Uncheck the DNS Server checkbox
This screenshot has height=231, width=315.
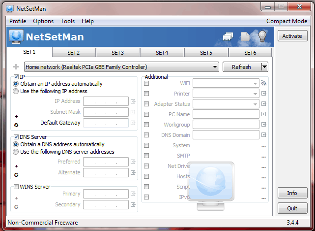coord(16,137)
